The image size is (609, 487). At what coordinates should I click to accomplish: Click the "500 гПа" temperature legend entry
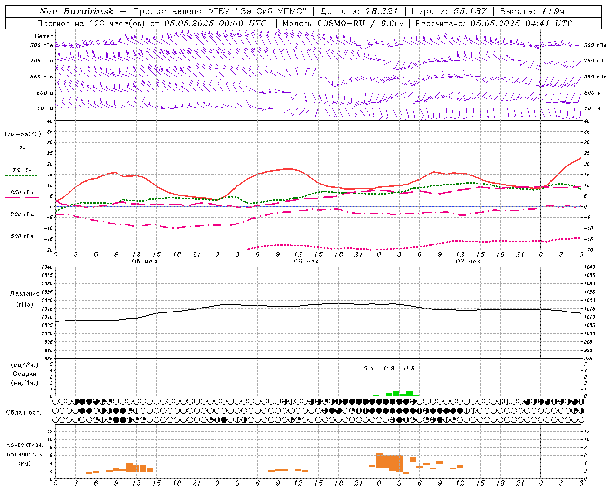point(22,236)
